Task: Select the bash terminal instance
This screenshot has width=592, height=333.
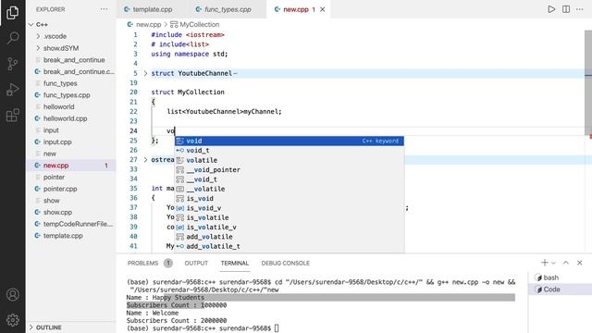Action: [561, 277]
